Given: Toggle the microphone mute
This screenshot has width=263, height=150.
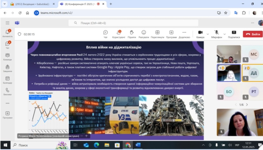Looking at the screenshot, I should (x=216, y=33).
